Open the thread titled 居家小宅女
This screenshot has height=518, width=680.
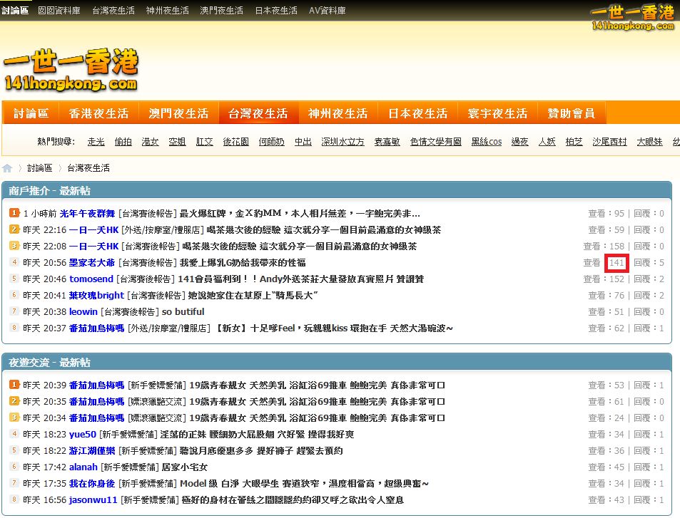coord(185,467)
